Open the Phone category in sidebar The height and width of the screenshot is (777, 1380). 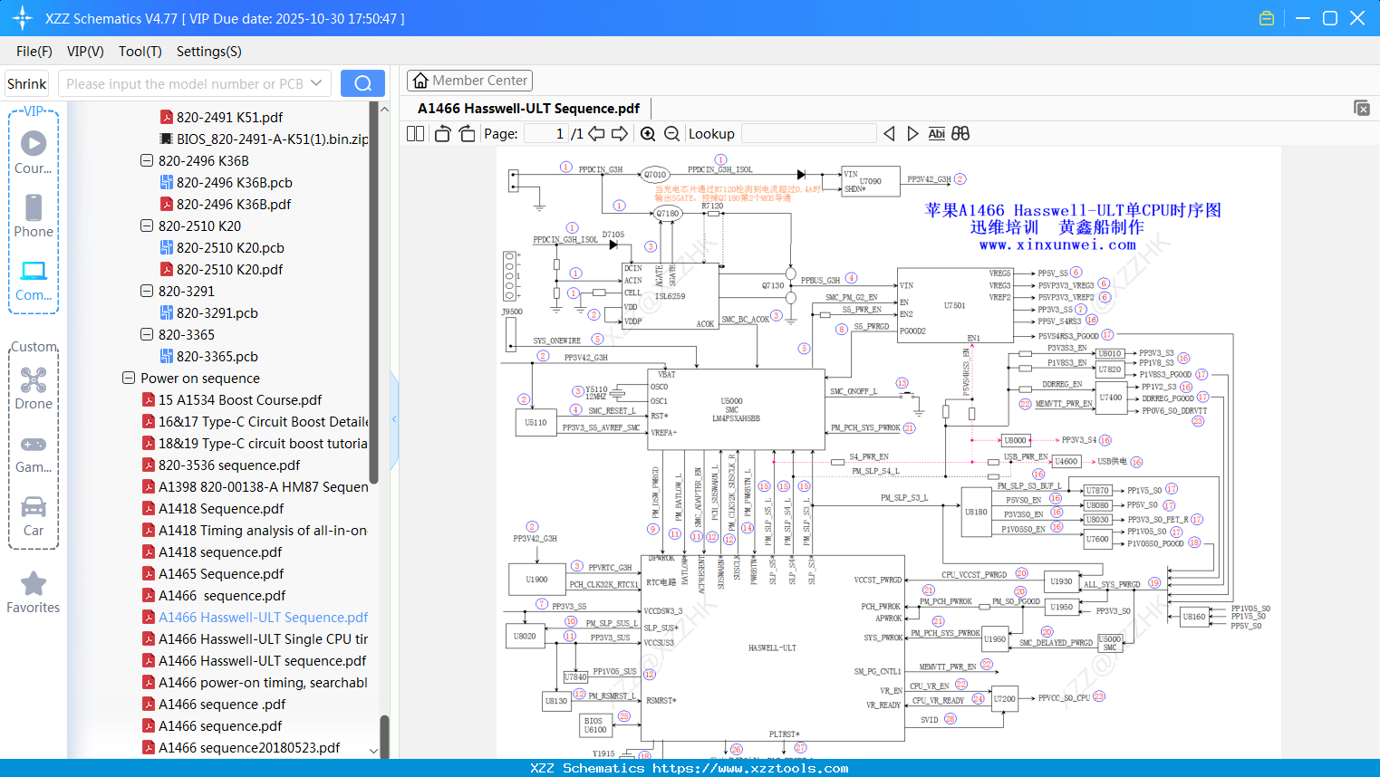click(x=34, y=216)
